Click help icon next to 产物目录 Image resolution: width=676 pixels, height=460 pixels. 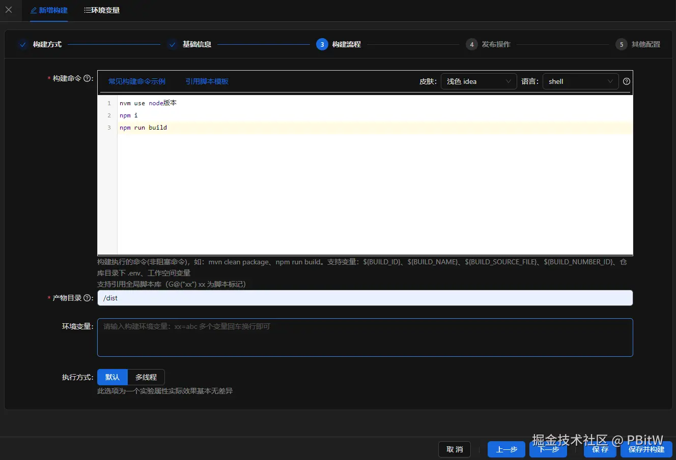(87, 298)
